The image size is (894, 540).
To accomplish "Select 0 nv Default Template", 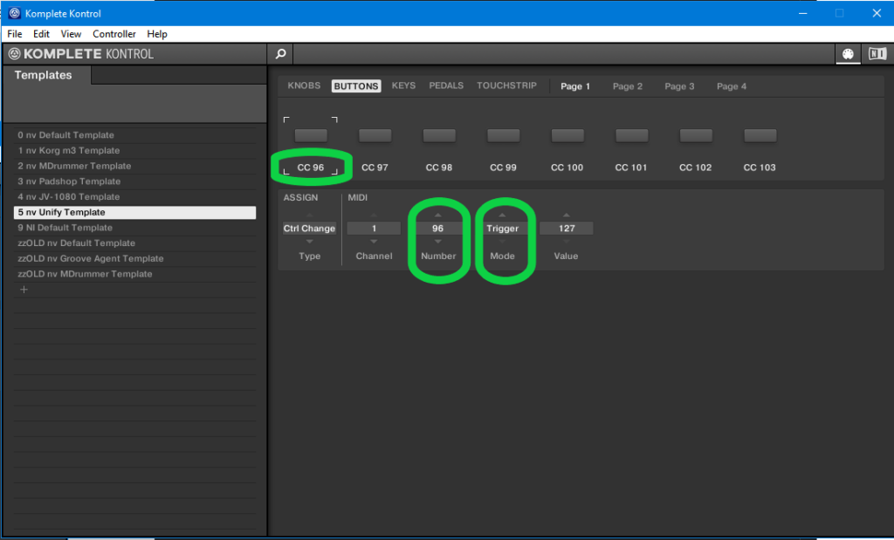I will [134, 135].
